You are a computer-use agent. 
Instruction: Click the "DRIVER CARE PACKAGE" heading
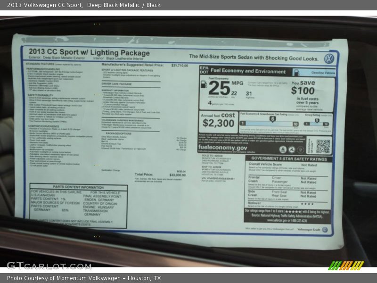(x=116, y=84)
